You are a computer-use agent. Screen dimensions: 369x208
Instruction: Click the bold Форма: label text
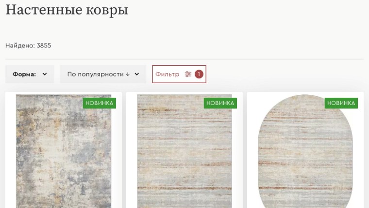coord(24,74)
